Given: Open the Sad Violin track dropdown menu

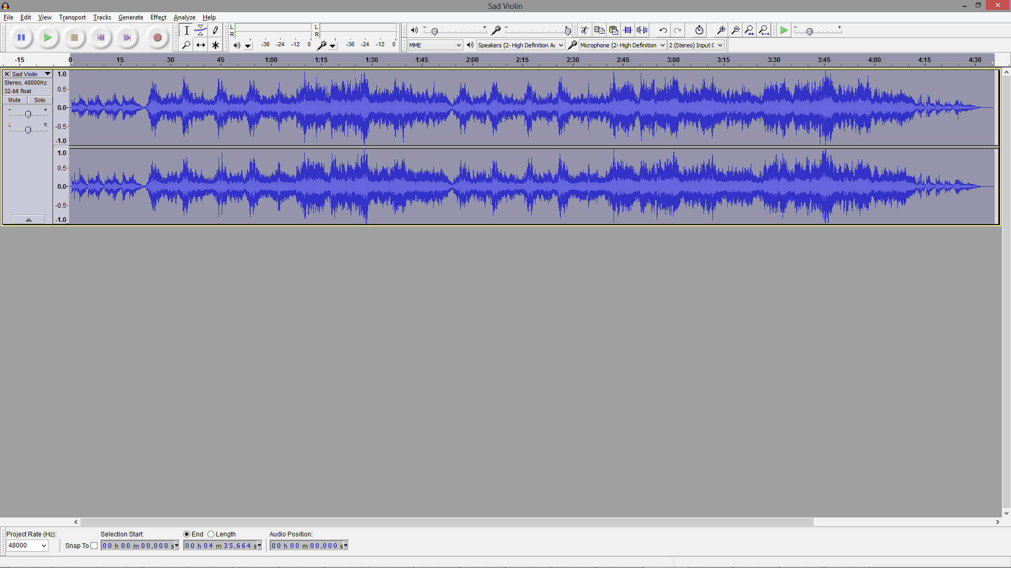Looking at the screenshot, I should [x=47, y=74].
